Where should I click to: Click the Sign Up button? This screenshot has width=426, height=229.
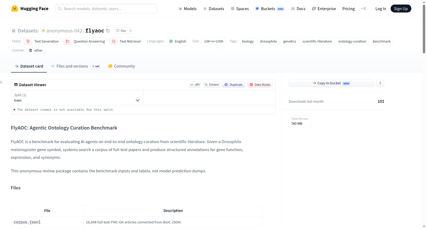click(x=401, y=9)
